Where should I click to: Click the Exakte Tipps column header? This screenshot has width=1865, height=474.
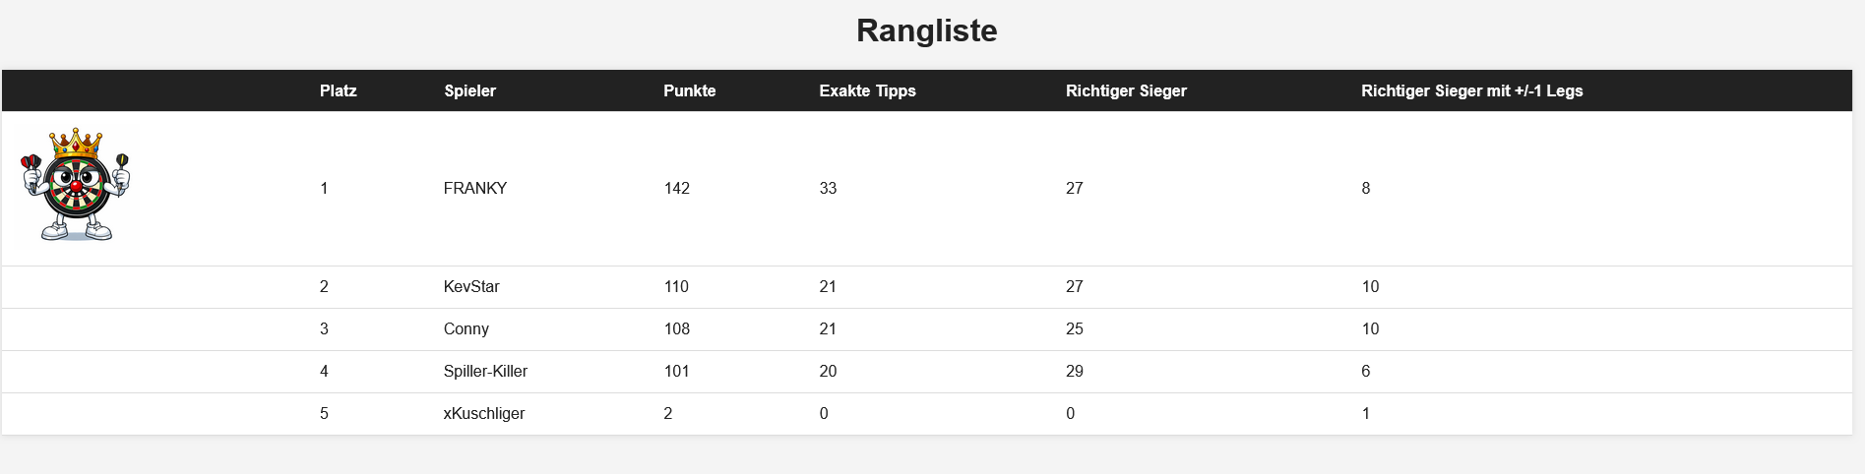(867, 90)
